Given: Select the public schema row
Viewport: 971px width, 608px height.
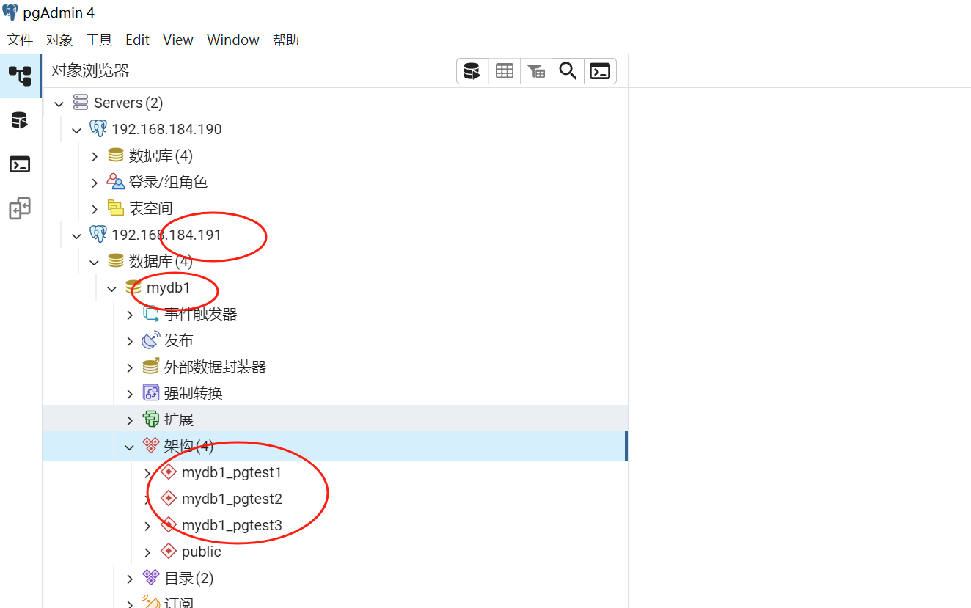Looking at the screenshot, I should click(x=335, y=552).
